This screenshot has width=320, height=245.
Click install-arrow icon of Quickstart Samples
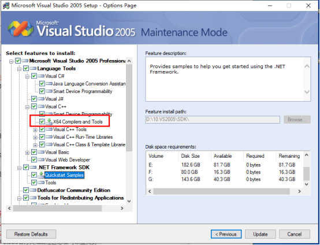(41, 175)
